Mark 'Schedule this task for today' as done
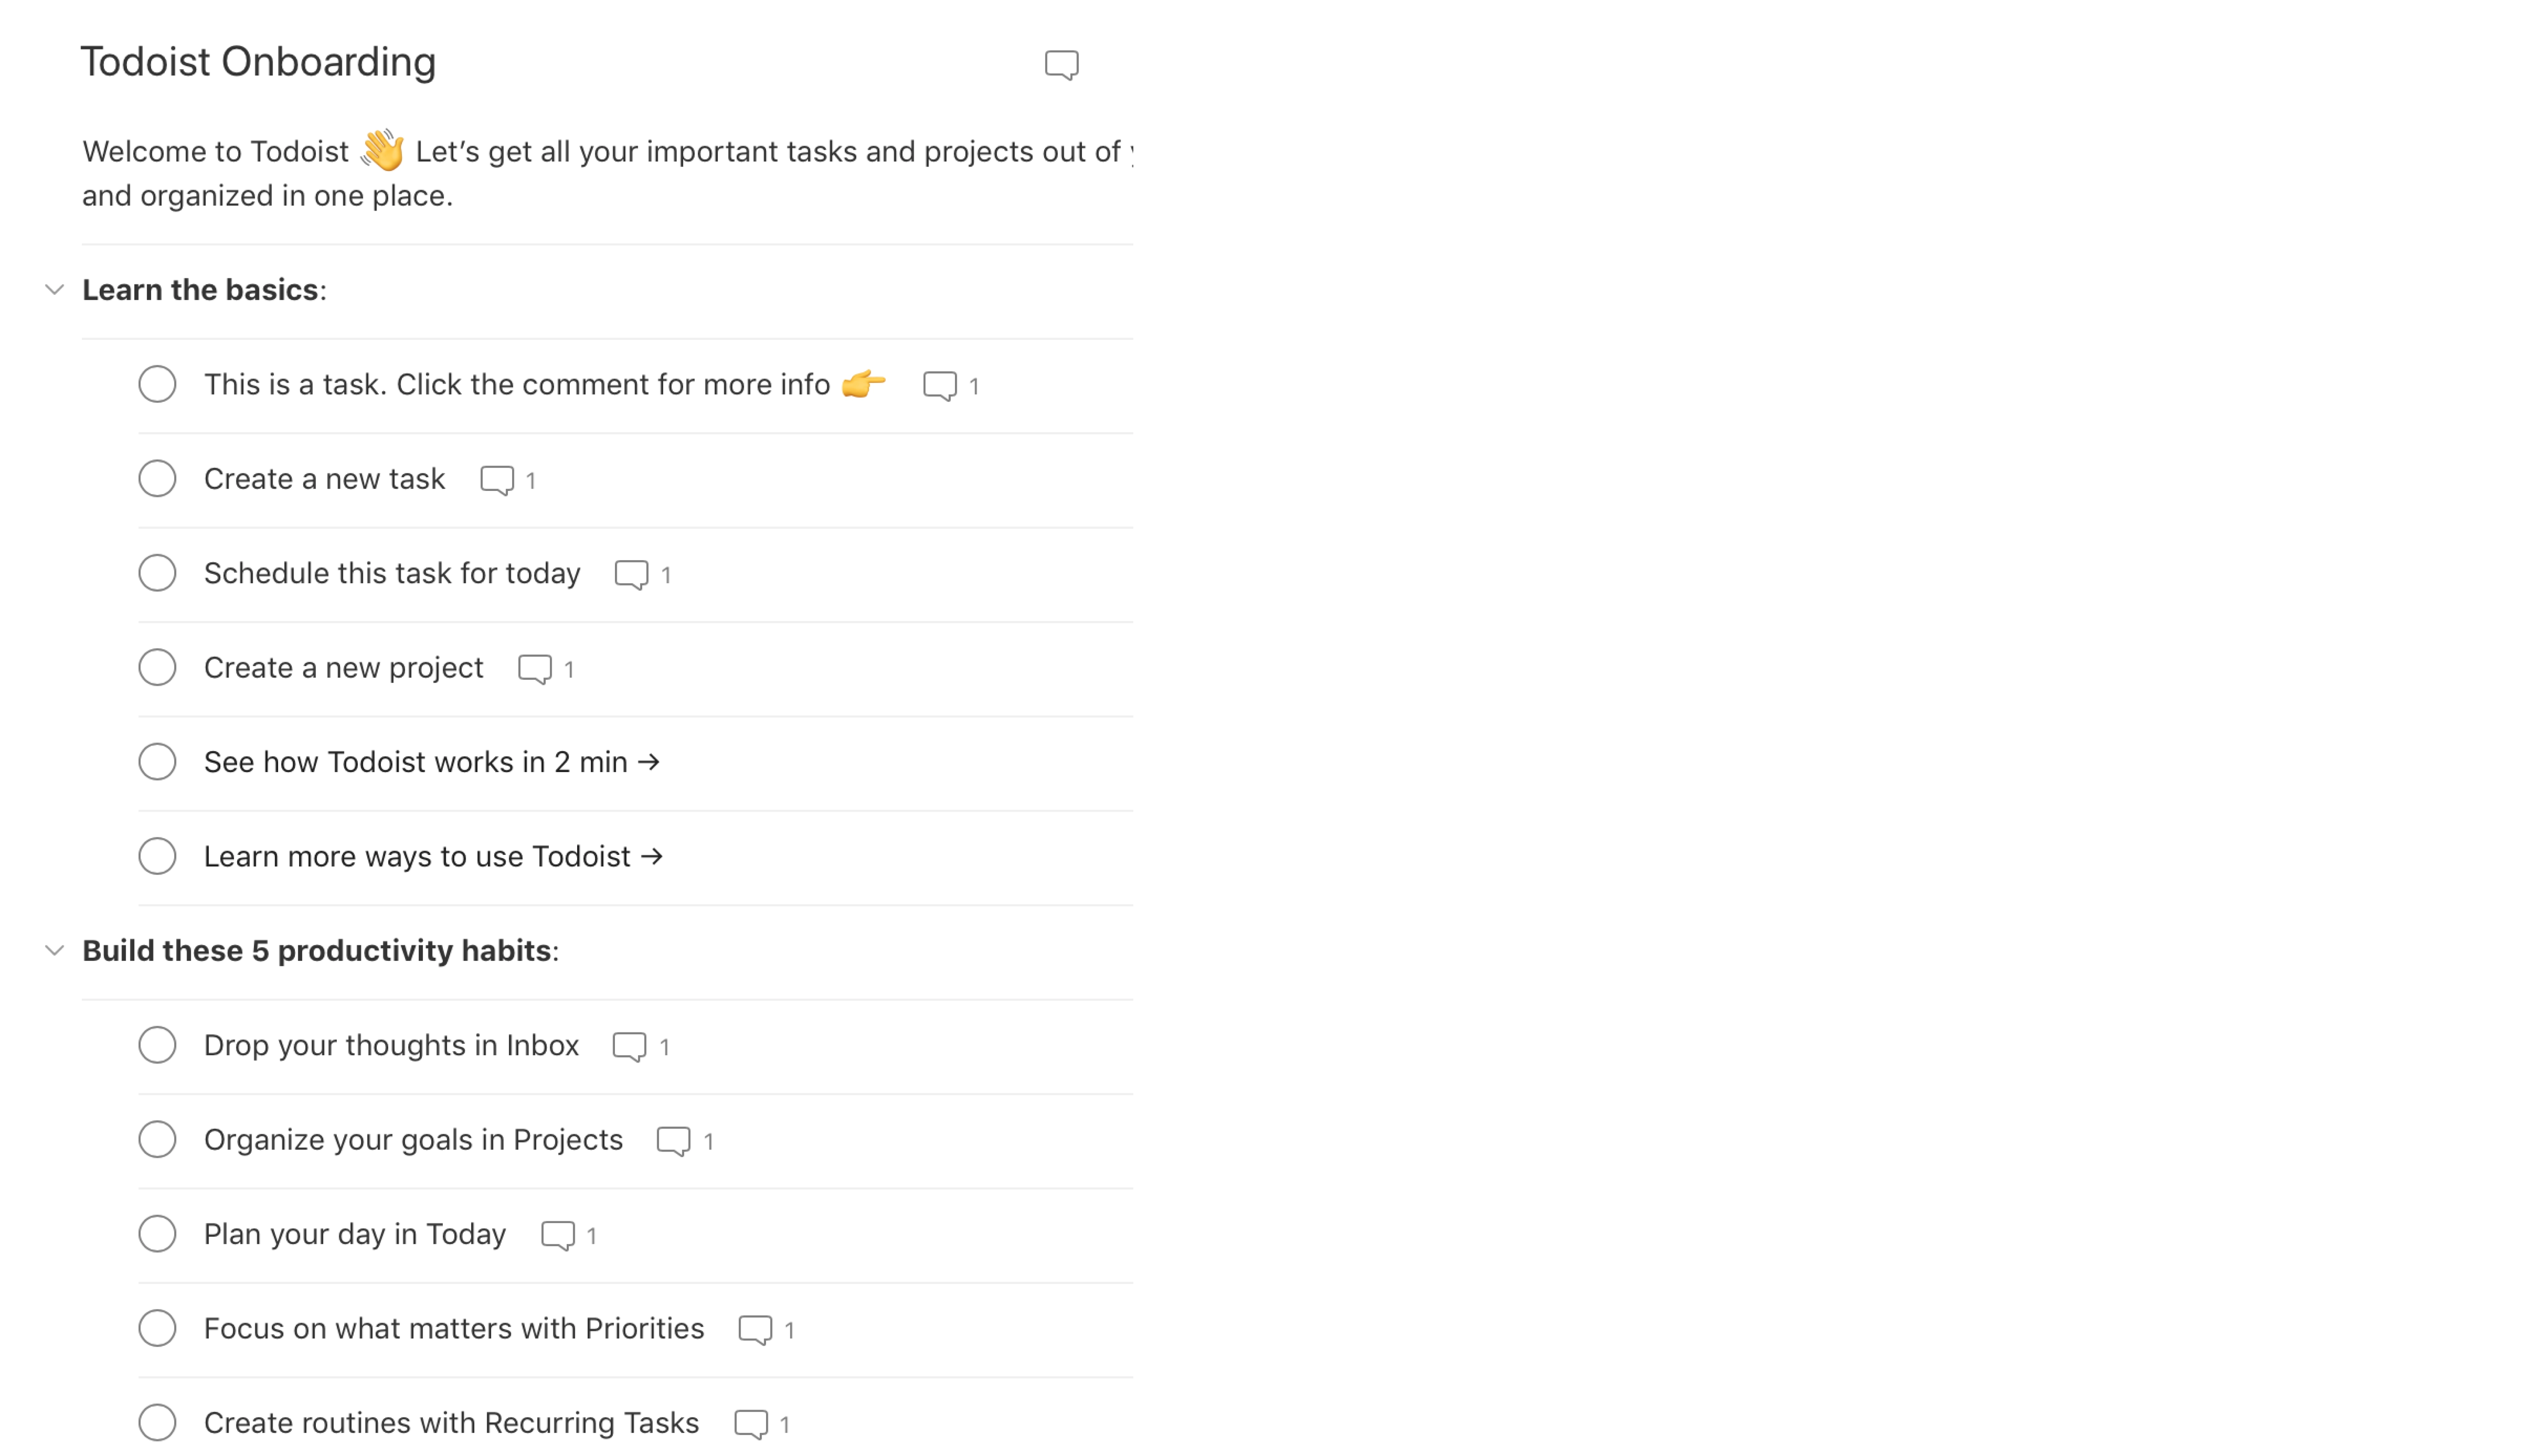 tap(157, 572)
